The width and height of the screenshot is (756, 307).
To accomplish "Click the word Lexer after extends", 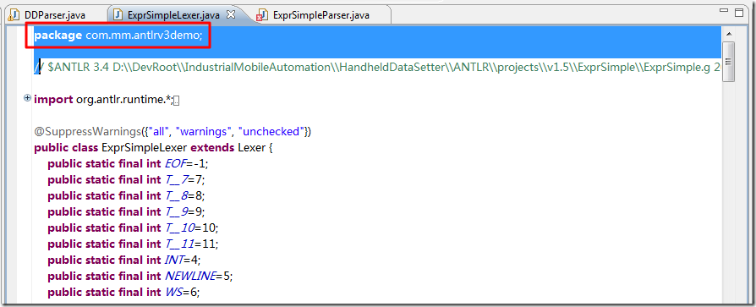I will pyautogui.click(x=252, y=147).
